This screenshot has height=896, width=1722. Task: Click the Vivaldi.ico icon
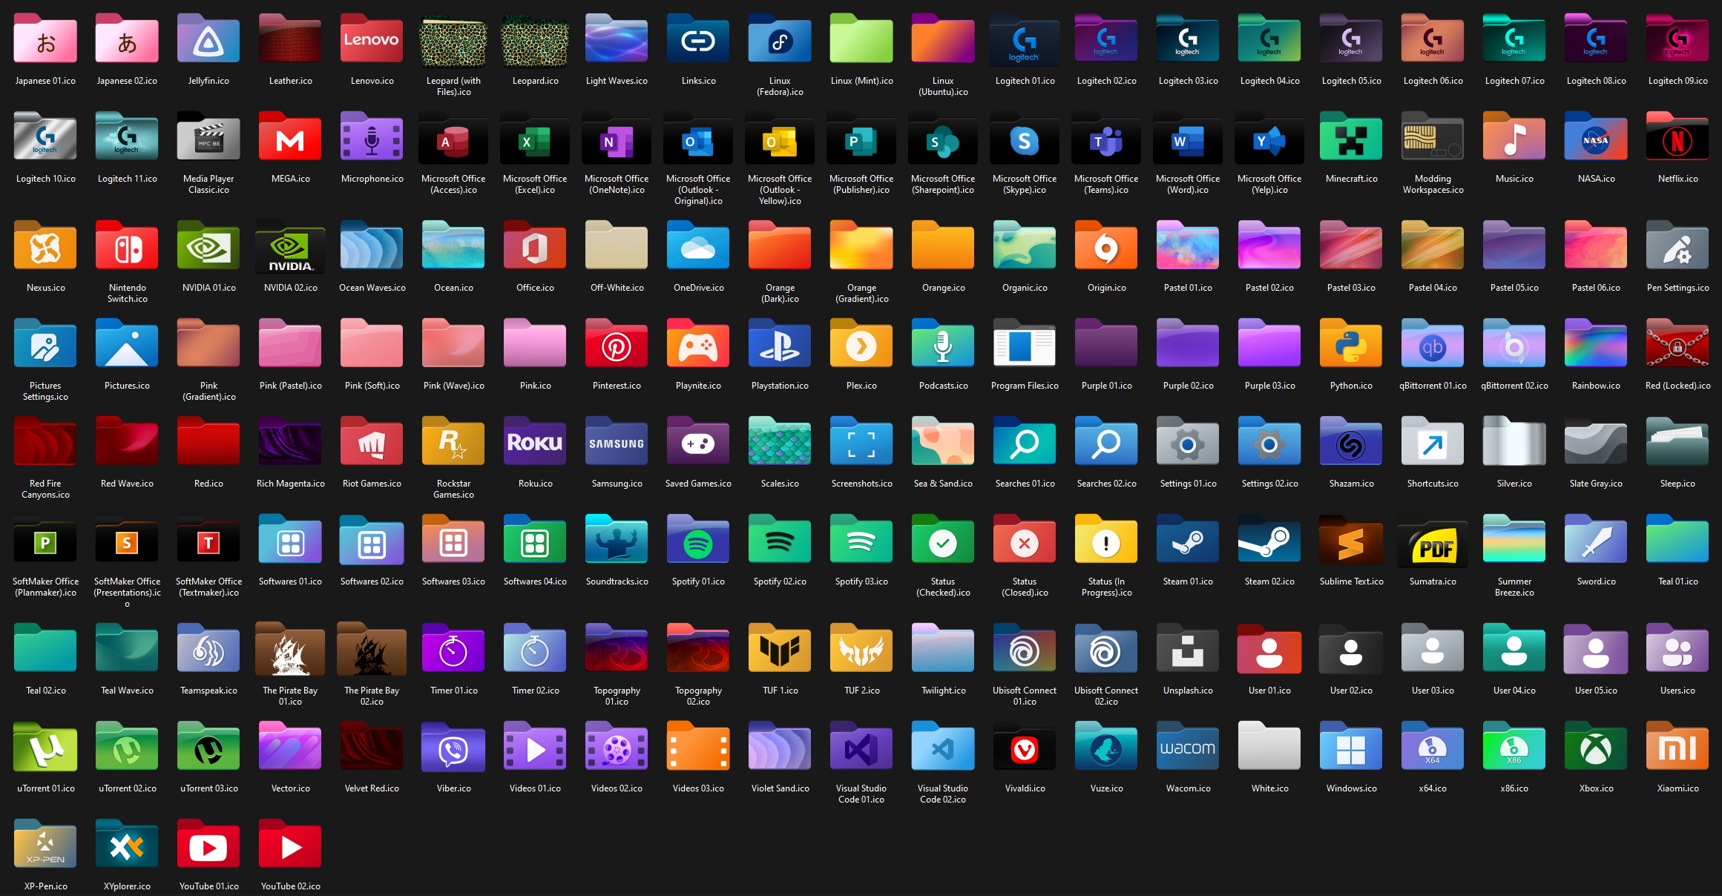(x=1024, y=748)
